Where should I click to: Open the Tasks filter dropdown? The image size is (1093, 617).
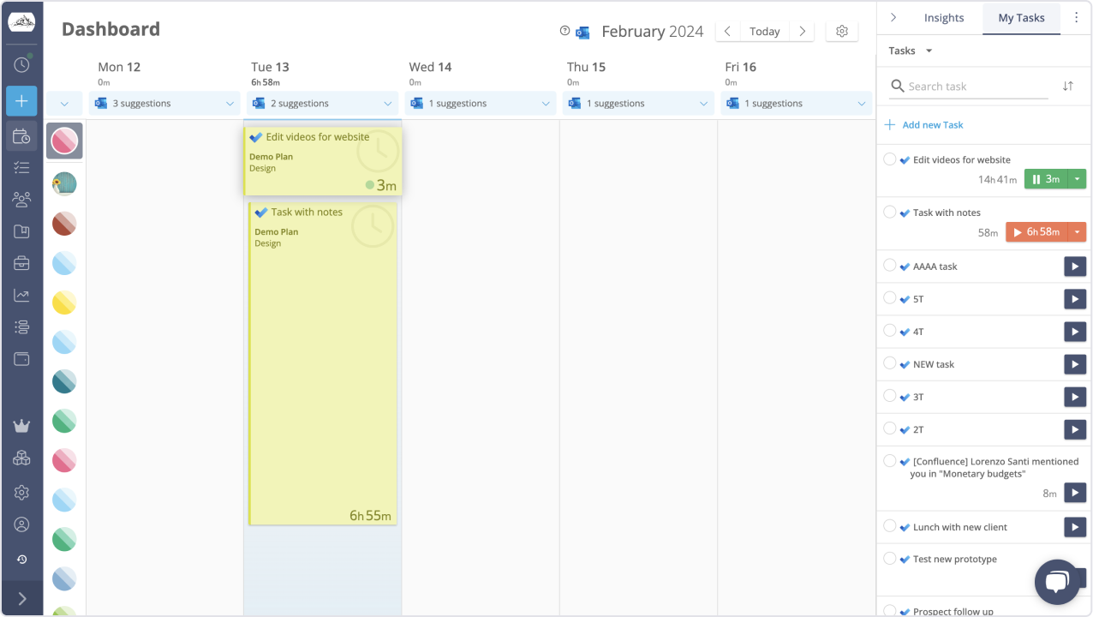pyautogui.click(x=910, y=51)
